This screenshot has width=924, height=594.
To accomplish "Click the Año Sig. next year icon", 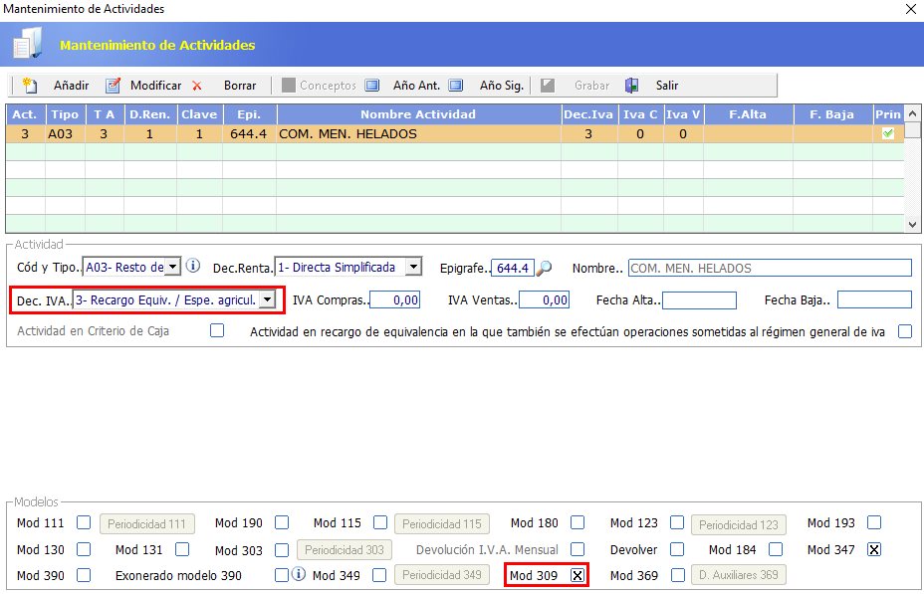I will coord(456,86).
